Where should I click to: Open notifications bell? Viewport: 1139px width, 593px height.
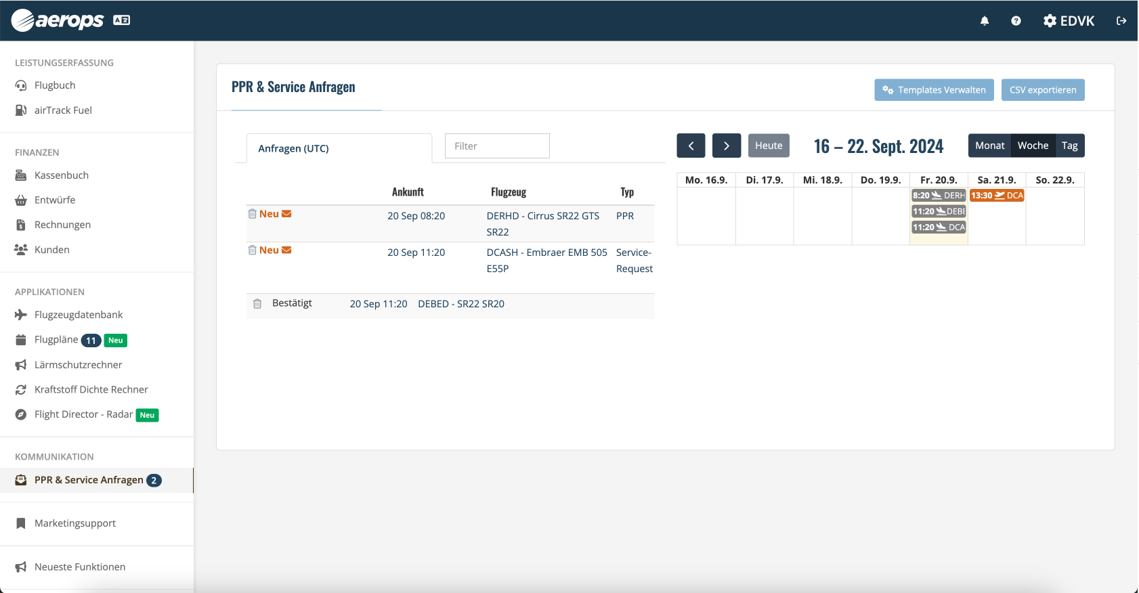tap(985, 21)
